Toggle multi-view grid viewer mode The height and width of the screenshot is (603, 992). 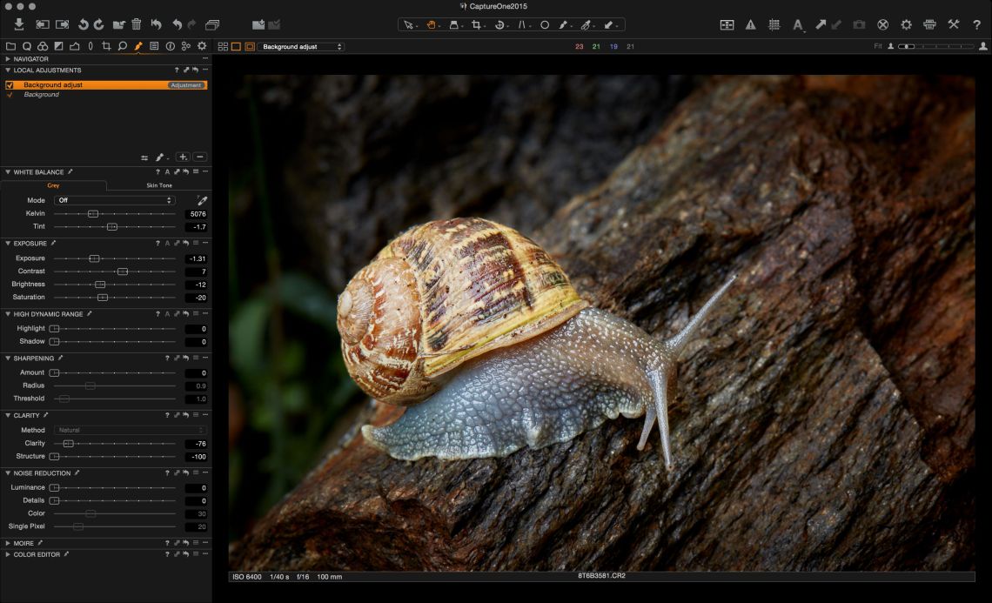(223, 46)
